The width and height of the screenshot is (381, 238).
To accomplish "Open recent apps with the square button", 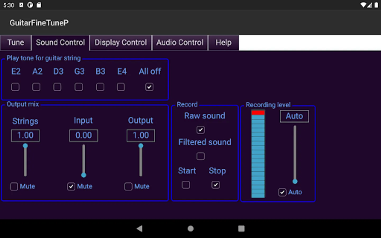I will point(241,228).
